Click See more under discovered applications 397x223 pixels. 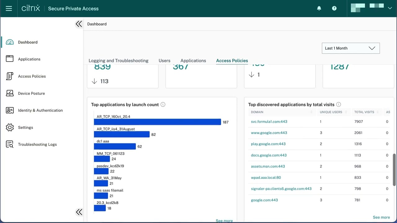click(381, 217)
